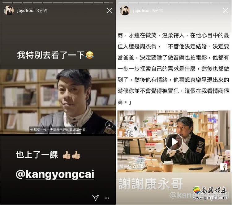
Task: Open jaychou username in left story
Action: (x=25, y=11)
